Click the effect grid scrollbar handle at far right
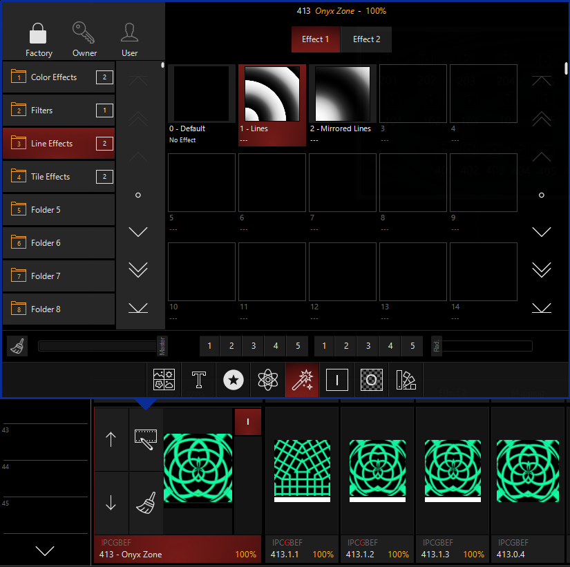The width and height of the screenshot is (570, 567). click(566, 68)
